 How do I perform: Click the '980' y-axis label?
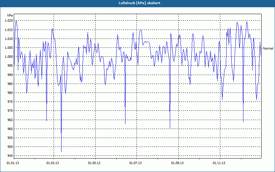(x=10, y=93)
